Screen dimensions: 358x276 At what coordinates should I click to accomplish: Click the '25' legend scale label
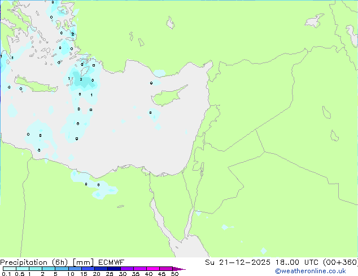pos(110,274)
